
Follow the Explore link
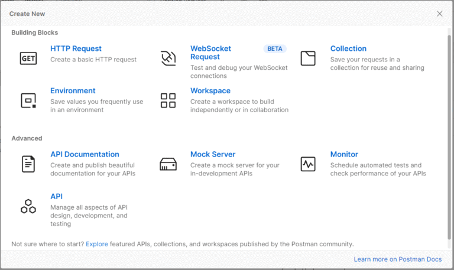(97, 244)
